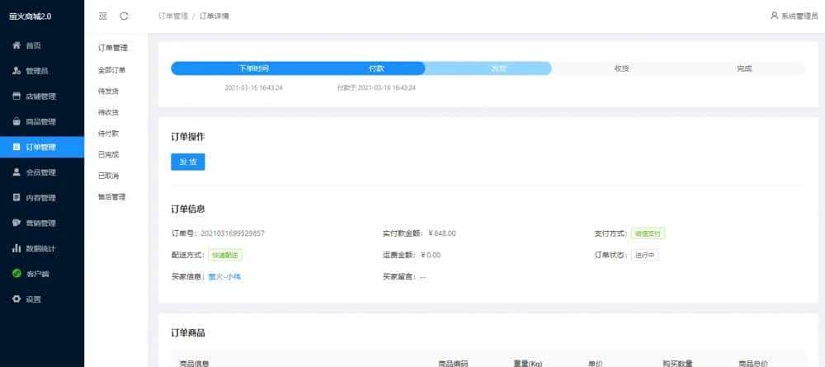Click the 首页 home icon in sidebar
This screenshot has width=825, height=367.
coord(16,45)
